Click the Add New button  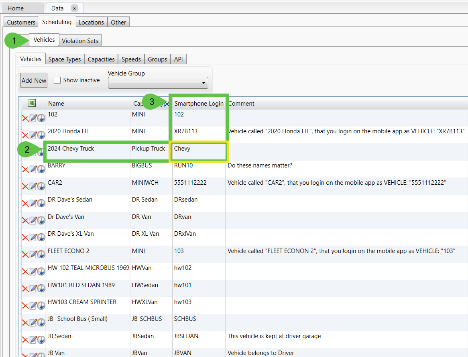click(x=33, y=80)
